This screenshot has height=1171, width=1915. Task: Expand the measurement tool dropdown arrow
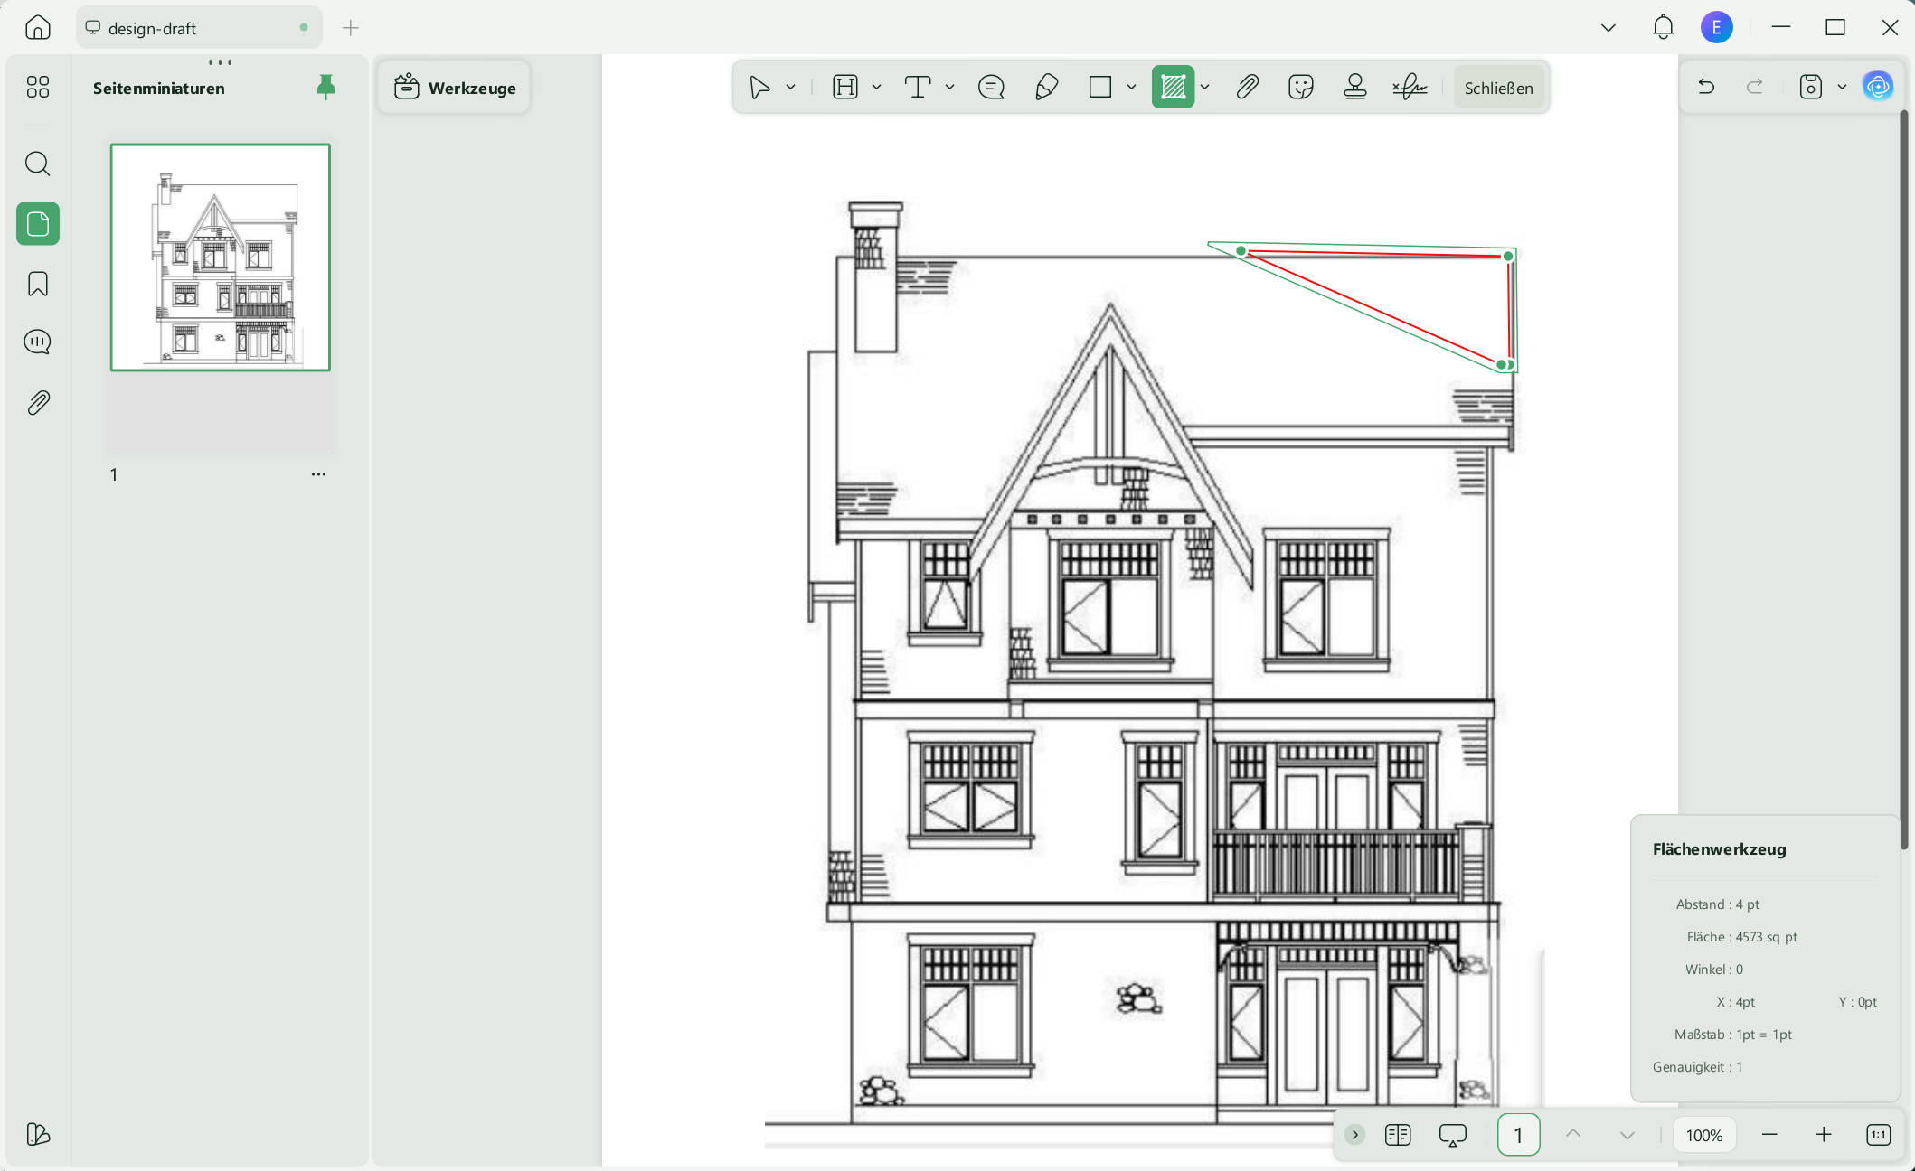1205,88
